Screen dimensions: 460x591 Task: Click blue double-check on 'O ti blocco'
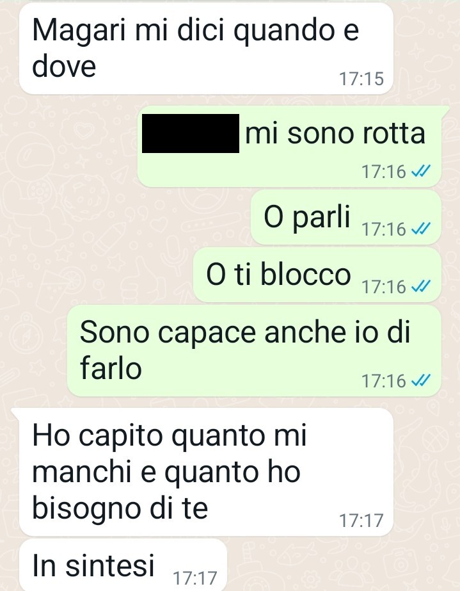420,287
